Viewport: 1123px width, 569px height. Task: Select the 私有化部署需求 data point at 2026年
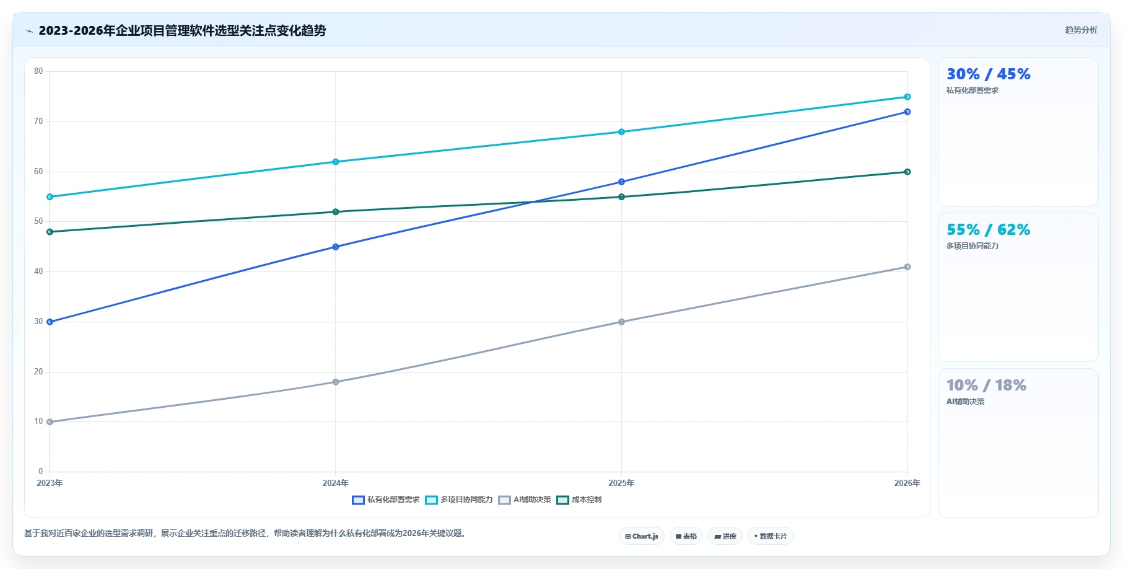coord(907,112)
